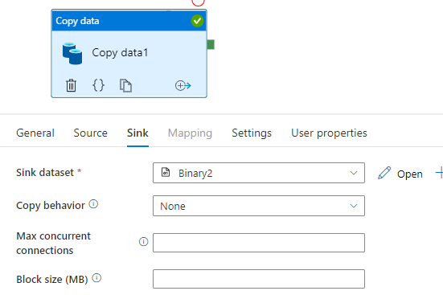Viewport: 443px width, 295px height.
Task: Go to the Settings tab
Action: click(252, 133)
